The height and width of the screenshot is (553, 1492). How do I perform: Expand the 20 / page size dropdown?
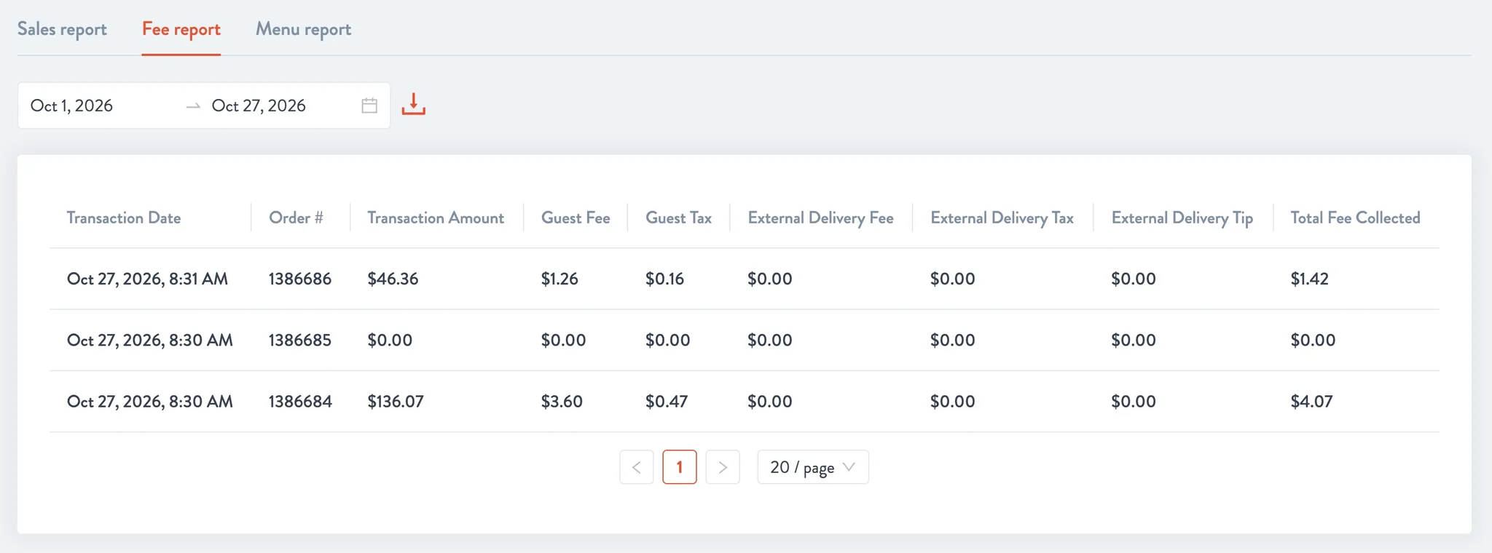click(813, 467)
